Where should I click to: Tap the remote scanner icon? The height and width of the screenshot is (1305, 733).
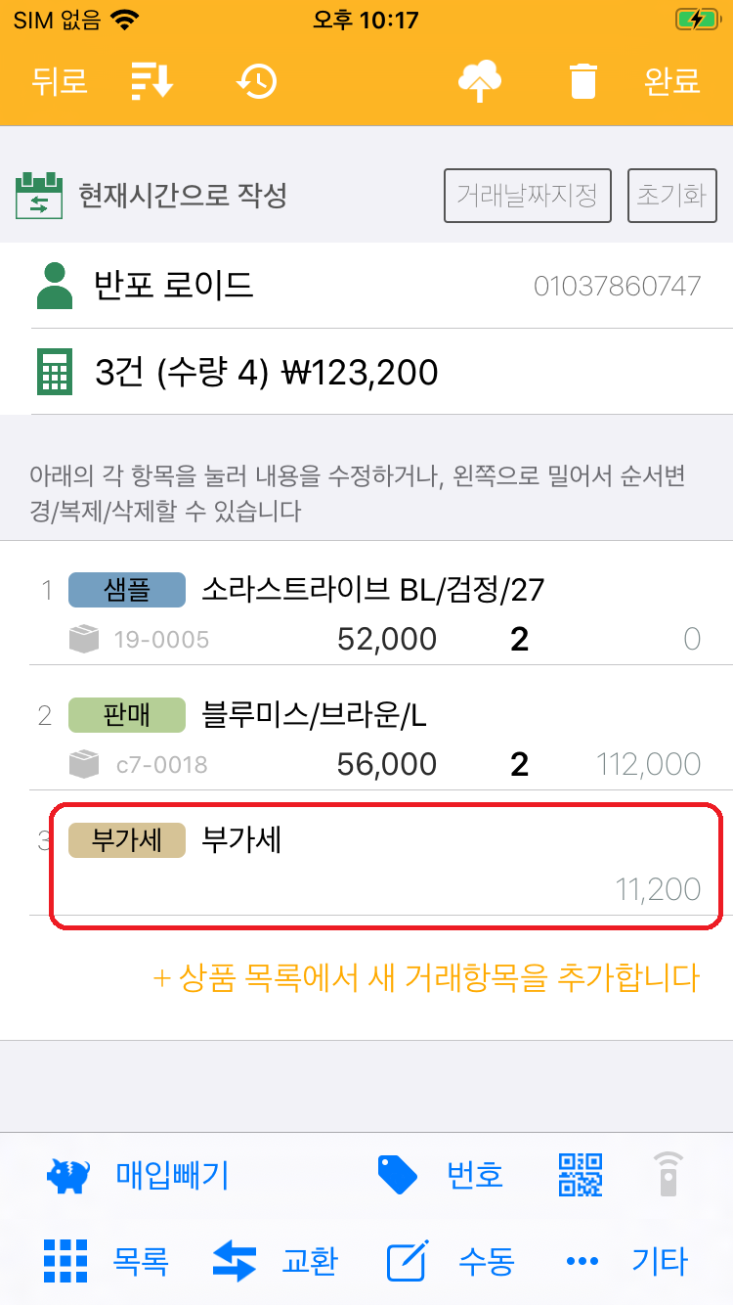click(x=668, y=1175)
